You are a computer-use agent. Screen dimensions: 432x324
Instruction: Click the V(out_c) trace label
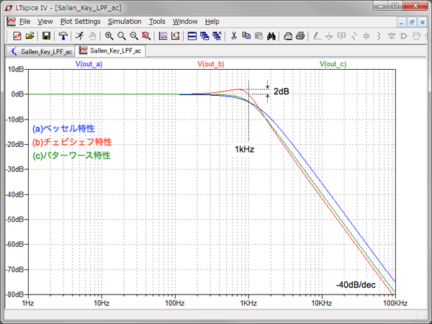[333, 65]
